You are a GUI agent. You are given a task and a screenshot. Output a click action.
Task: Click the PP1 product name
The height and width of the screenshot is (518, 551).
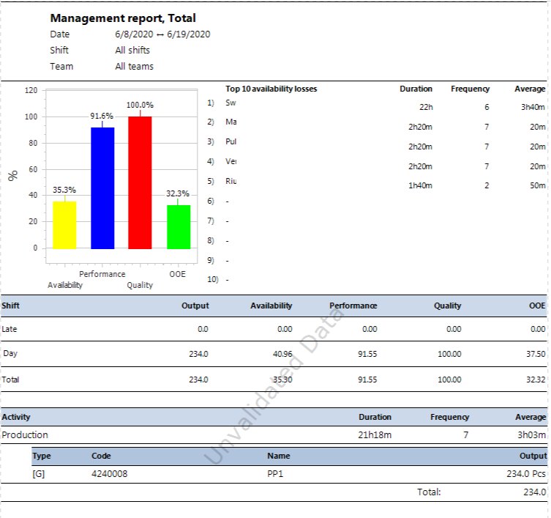[x=275, y=474]
